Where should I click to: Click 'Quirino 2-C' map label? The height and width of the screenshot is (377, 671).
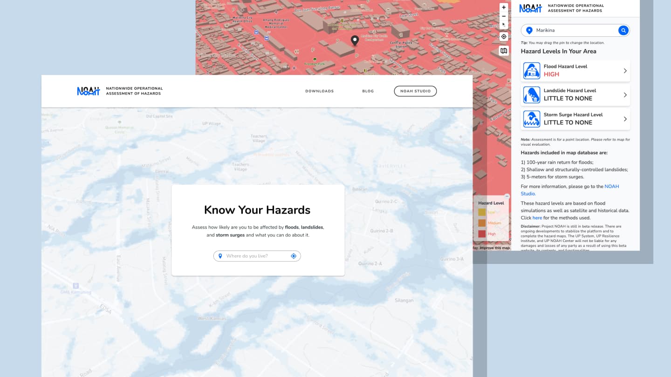387,202
